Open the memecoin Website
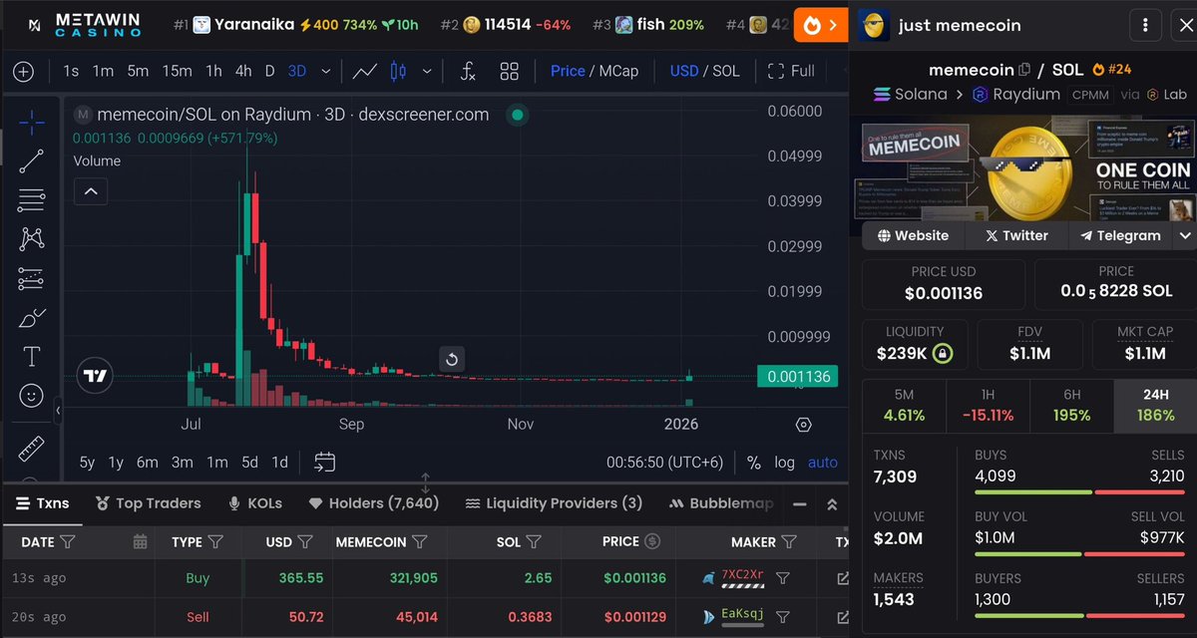 pyautogui.click(x=912, y=235)
